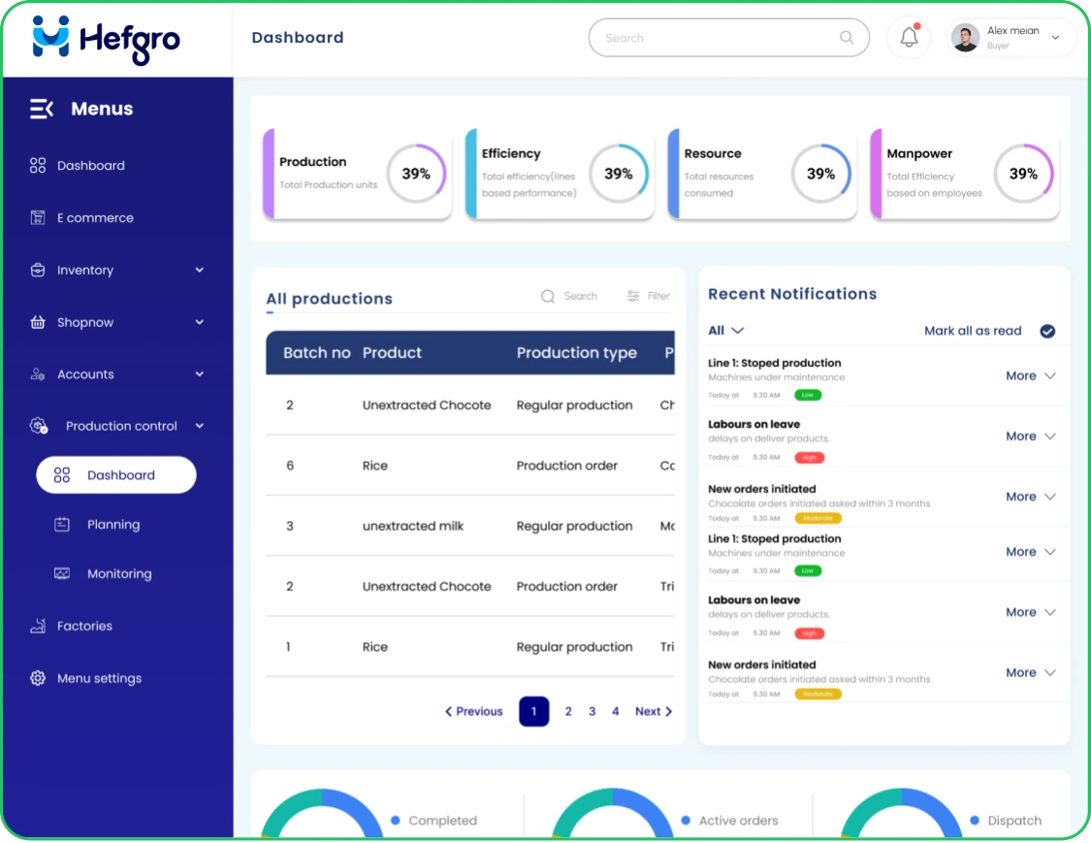Click the Filter icon in All productions

coord(633,296)
